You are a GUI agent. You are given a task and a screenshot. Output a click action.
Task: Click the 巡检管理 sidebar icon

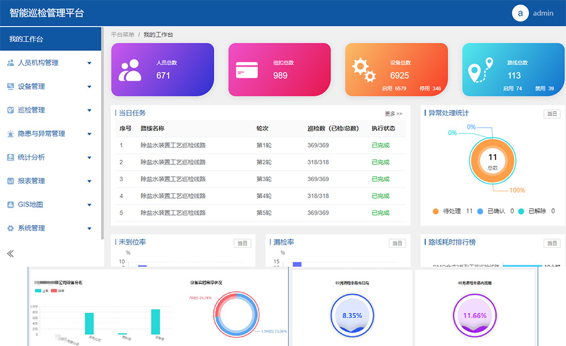(x=11, y=110)
